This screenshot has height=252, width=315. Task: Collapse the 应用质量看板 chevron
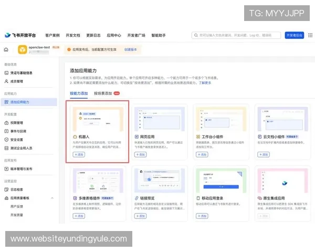[52, 198]
